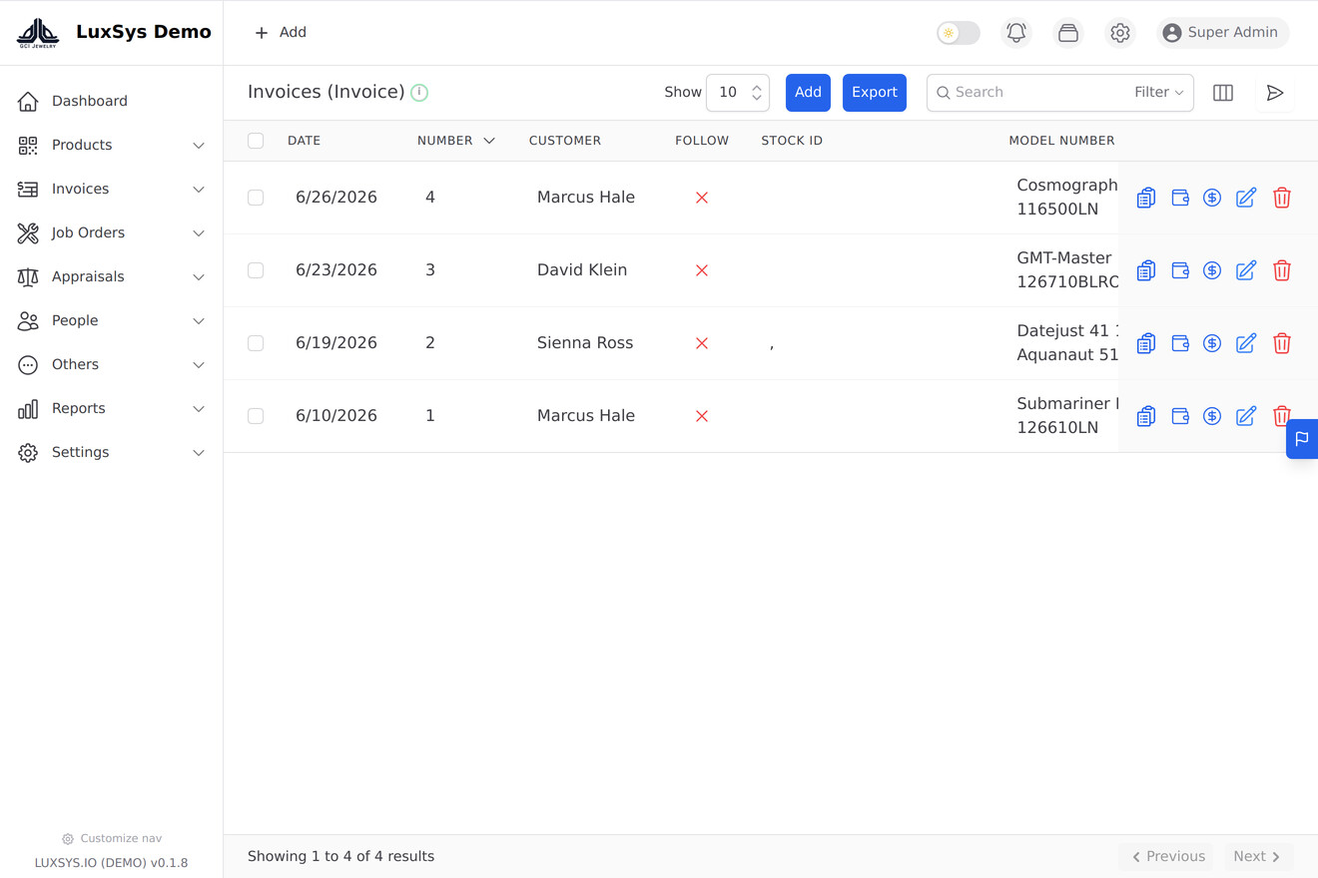
Task: Click the blue Export button
Action: click(875, 93)
